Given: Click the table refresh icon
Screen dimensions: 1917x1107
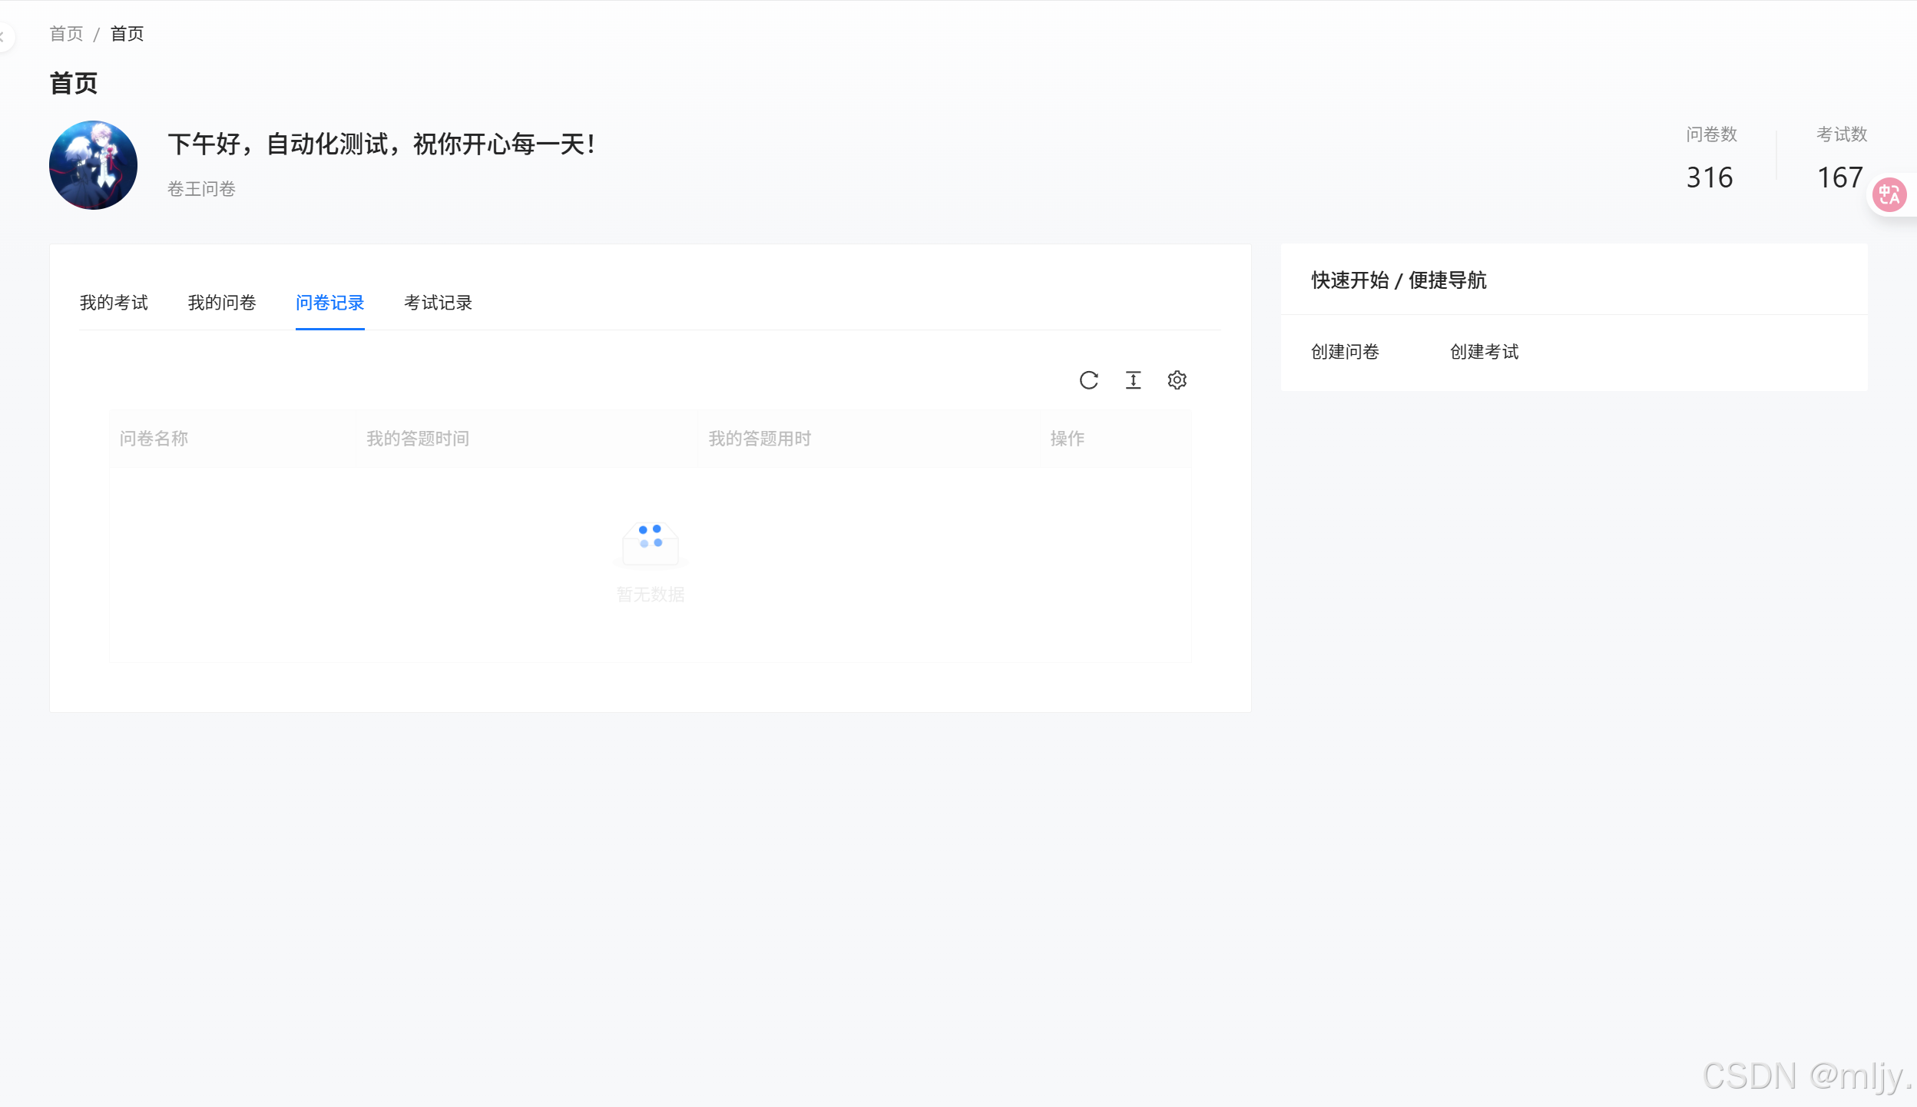Looking at the screenshot, I should pos(1088,380).
